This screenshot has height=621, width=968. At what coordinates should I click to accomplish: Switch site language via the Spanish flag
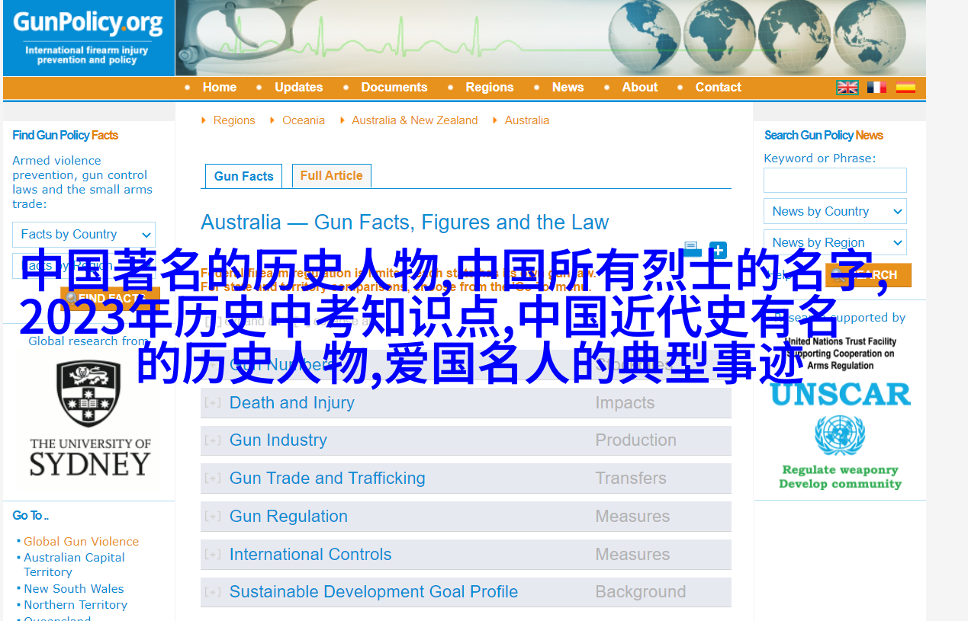[x=905, y=88]
